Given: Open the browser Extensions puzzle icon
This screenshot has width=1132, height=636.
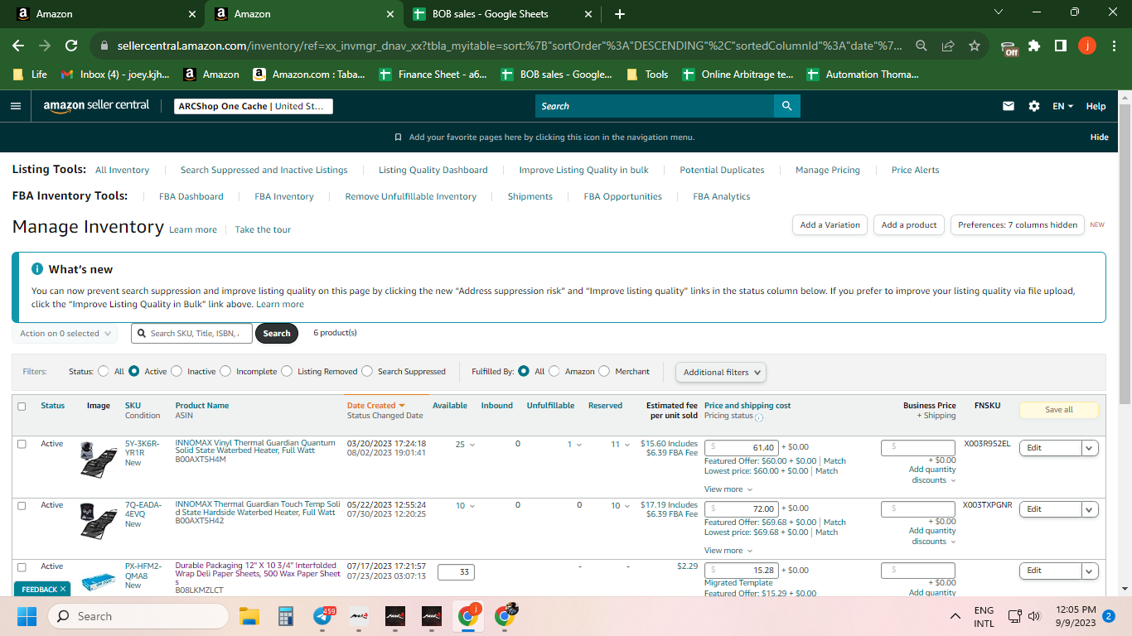Looking at the screenshot, I should click(1034, 46).
